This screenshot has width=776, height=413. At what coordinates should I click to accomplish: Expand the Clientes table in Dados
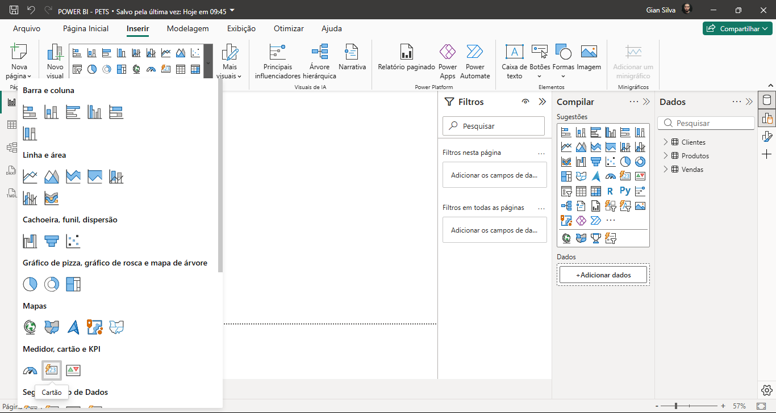(666, 142)
